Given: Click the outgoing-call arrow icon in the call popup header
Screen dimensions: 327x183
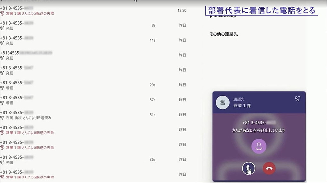Looking at the screenshot, I should (x=298, y=99).
